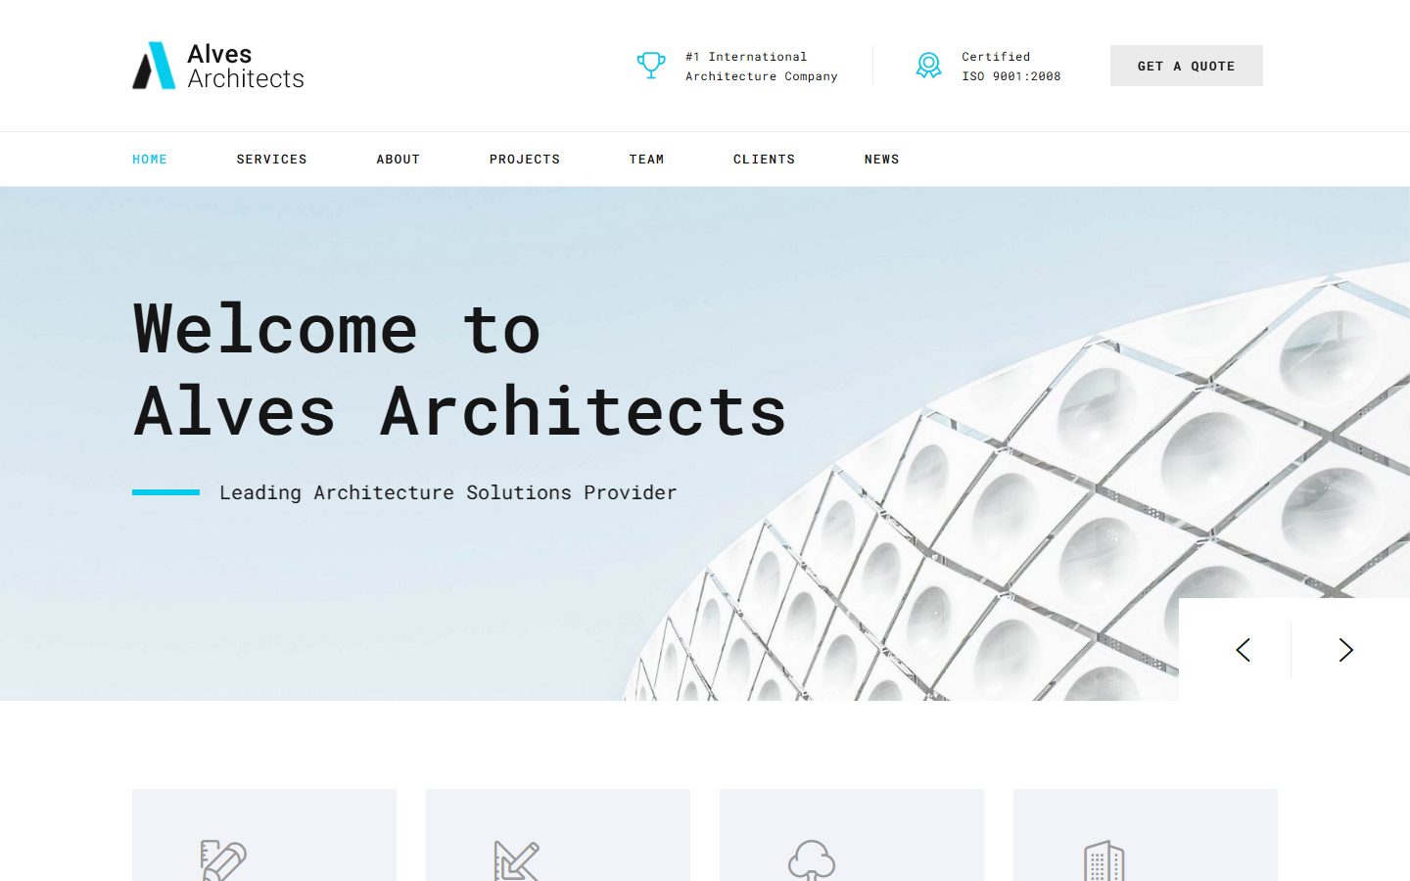Navigate to the About page
The height and width of the screenshot is (881, 1410).
click(x=399, y=159)
